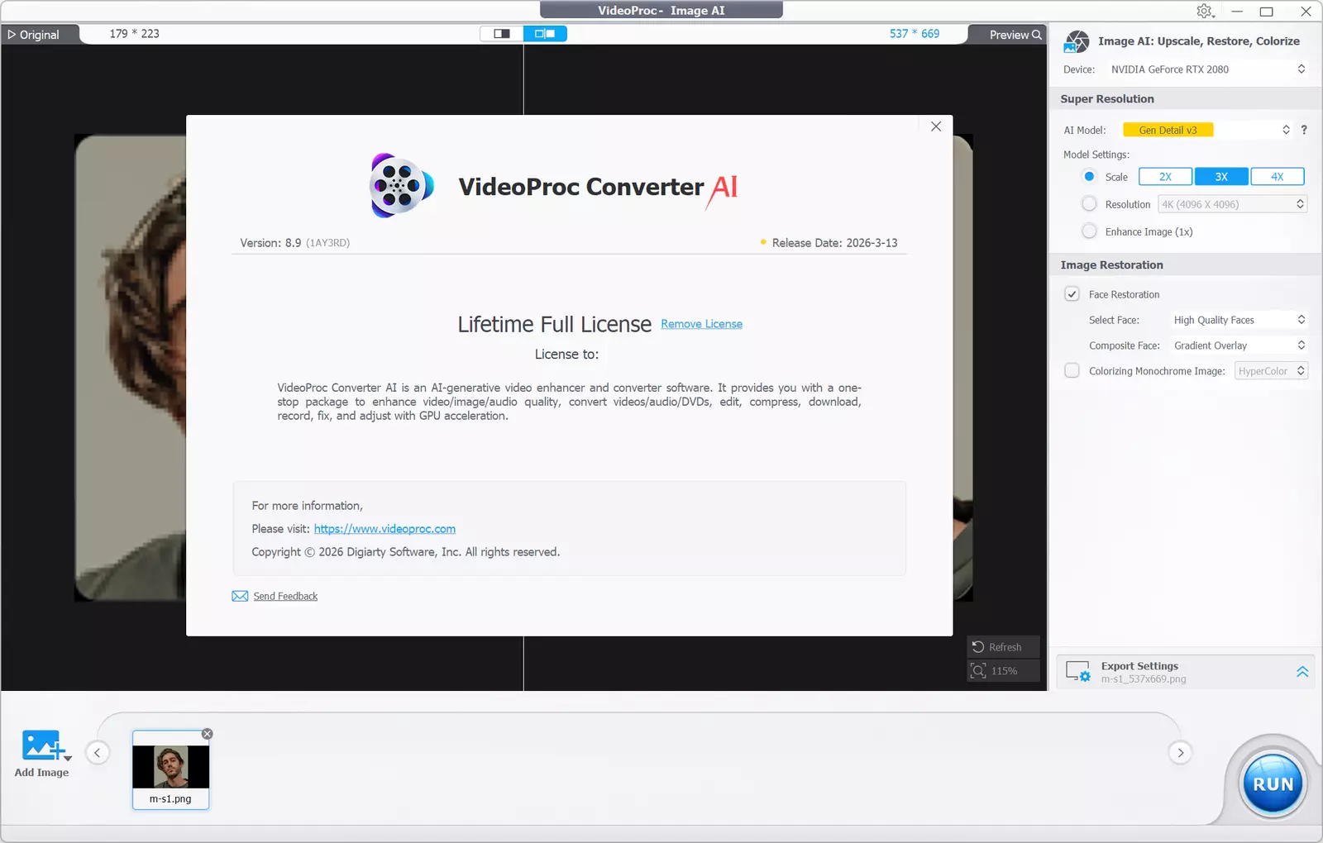This screenshot has width=1323, height=843.
Task: Click the Refresh preview button
Action: [x=1003, y=647]
